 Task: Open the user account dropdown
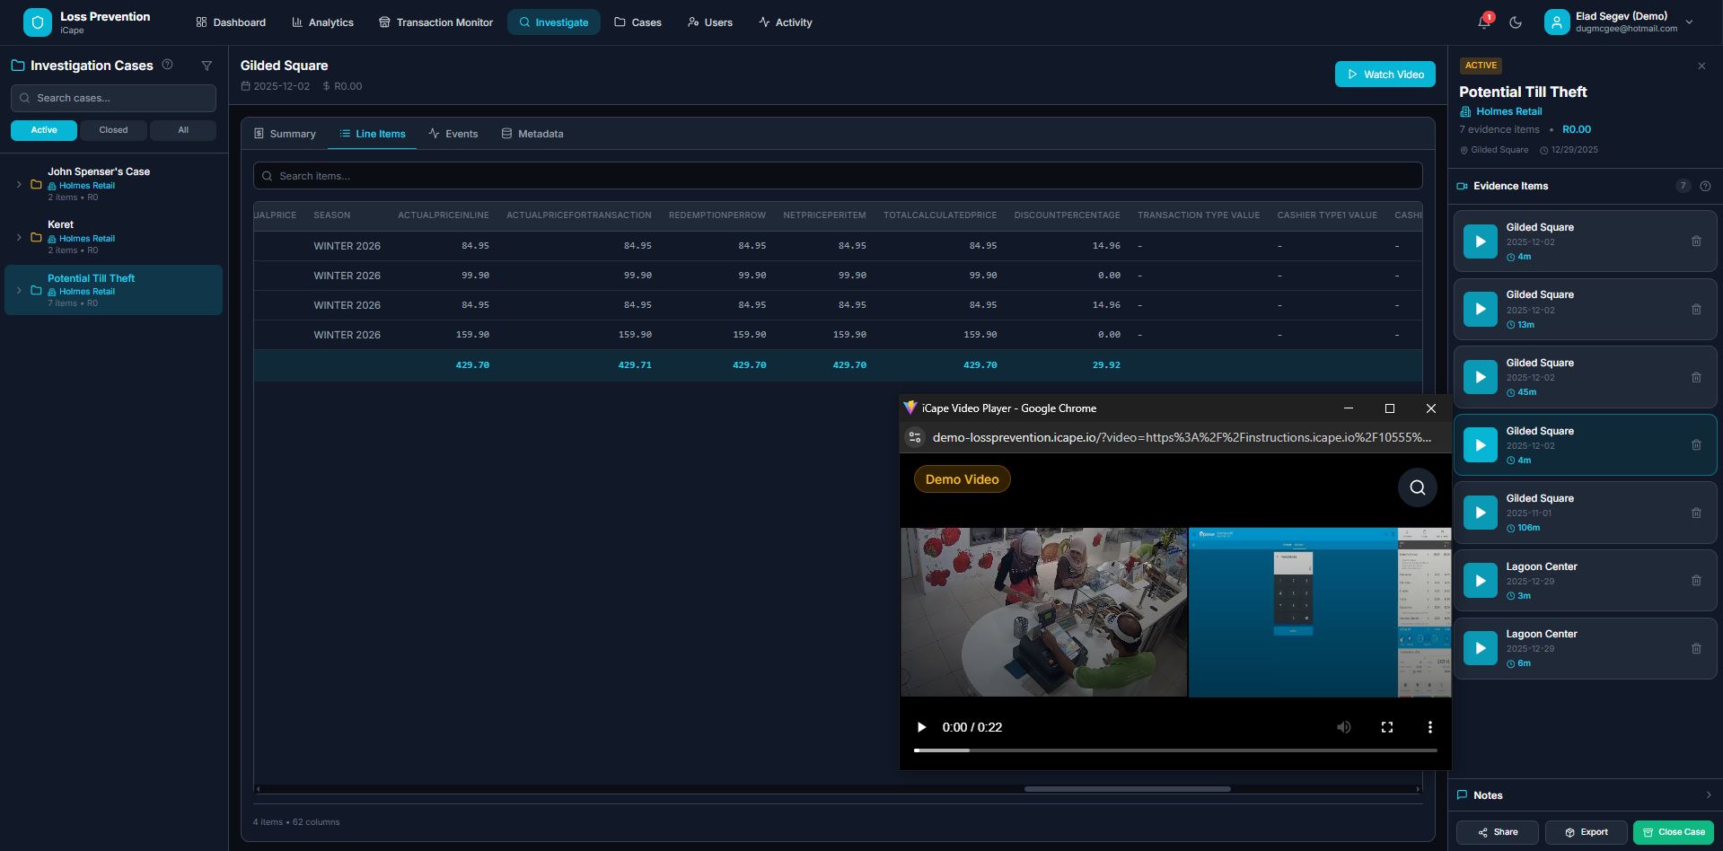pos(1689,22)
